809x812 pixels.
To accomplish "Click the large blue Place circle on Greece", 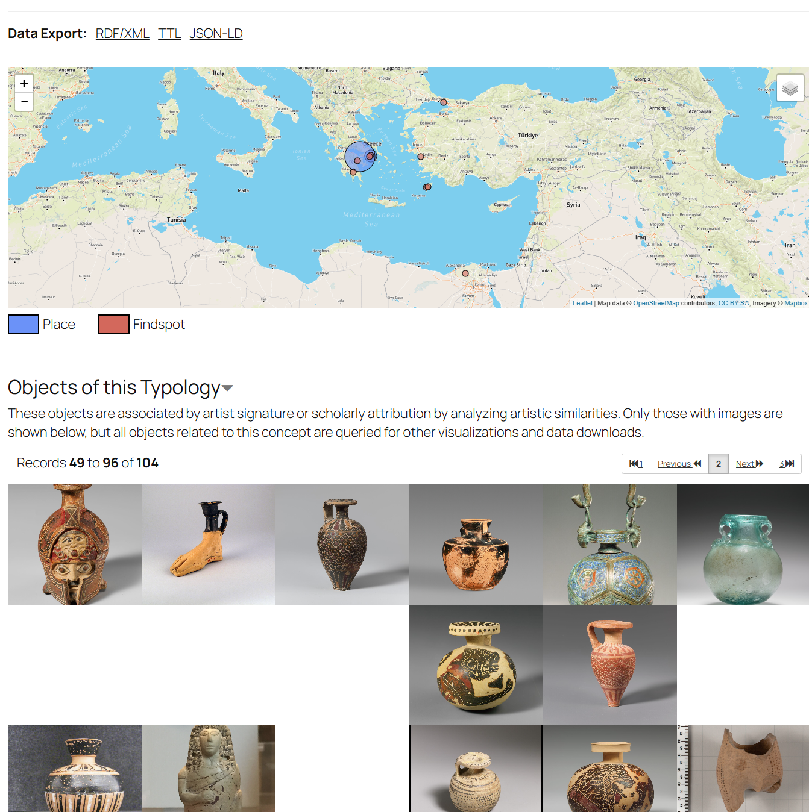I will (x=360, y=157).
